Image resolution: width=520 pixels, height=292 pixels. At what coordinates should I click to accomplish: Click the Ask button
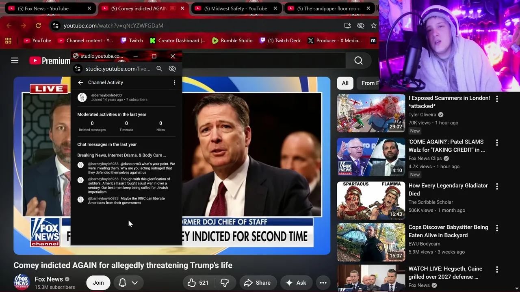[x=296, y=283]
